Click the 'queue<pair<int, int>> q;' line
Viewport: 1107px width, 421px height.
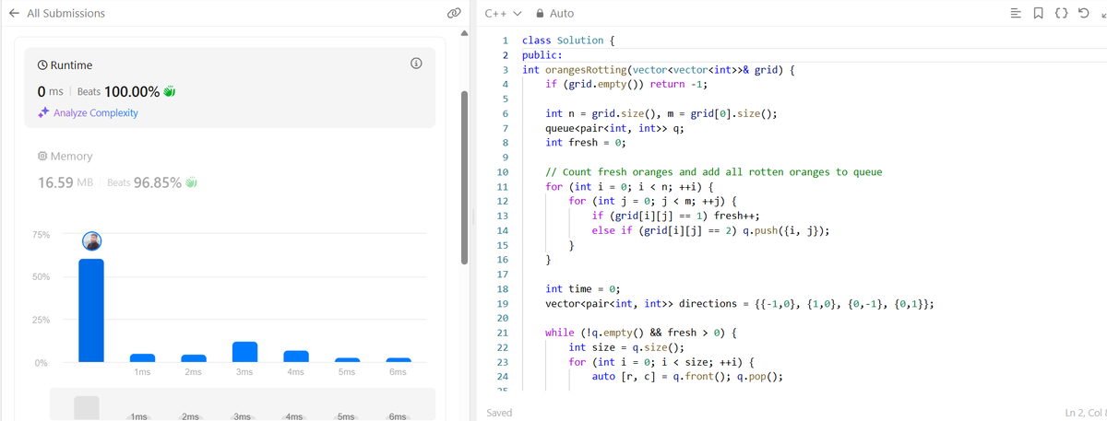coord(614,128)
